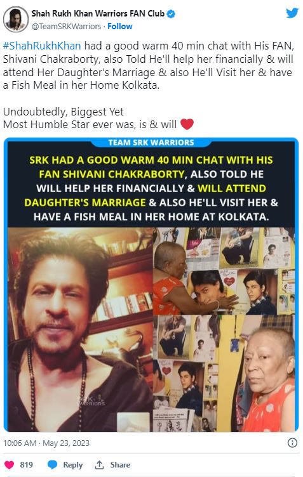
Task: Open the @TeamSRKWarriors handle
Action: [67, 27]
